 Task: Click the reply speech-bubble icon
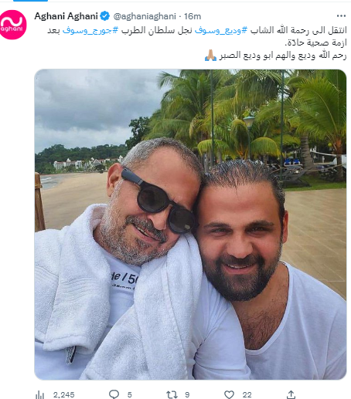point(114,394)
